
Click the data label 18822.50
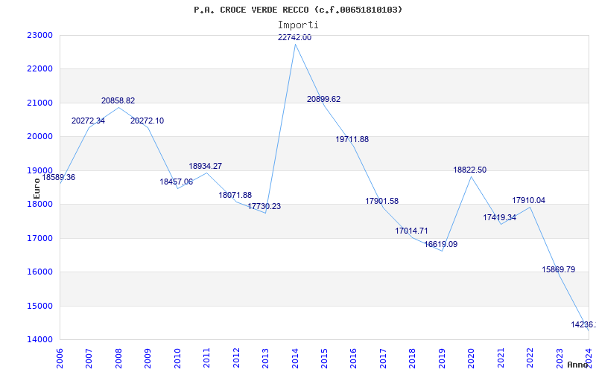[x=470, y=170]
